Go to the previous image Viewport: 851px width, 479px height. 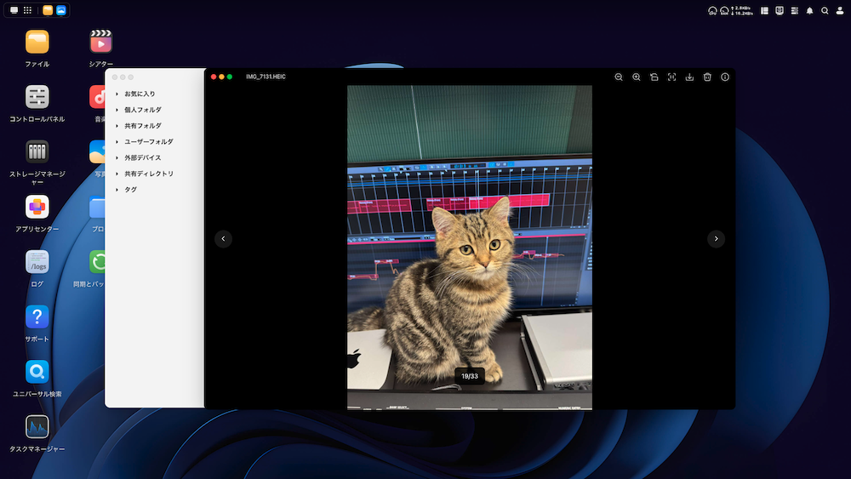click(x=223, y=239)
